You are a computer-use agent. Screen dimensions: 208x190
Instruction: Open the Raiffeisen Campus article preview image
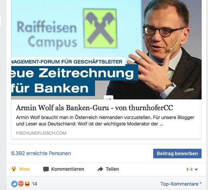tap(106, 50)
